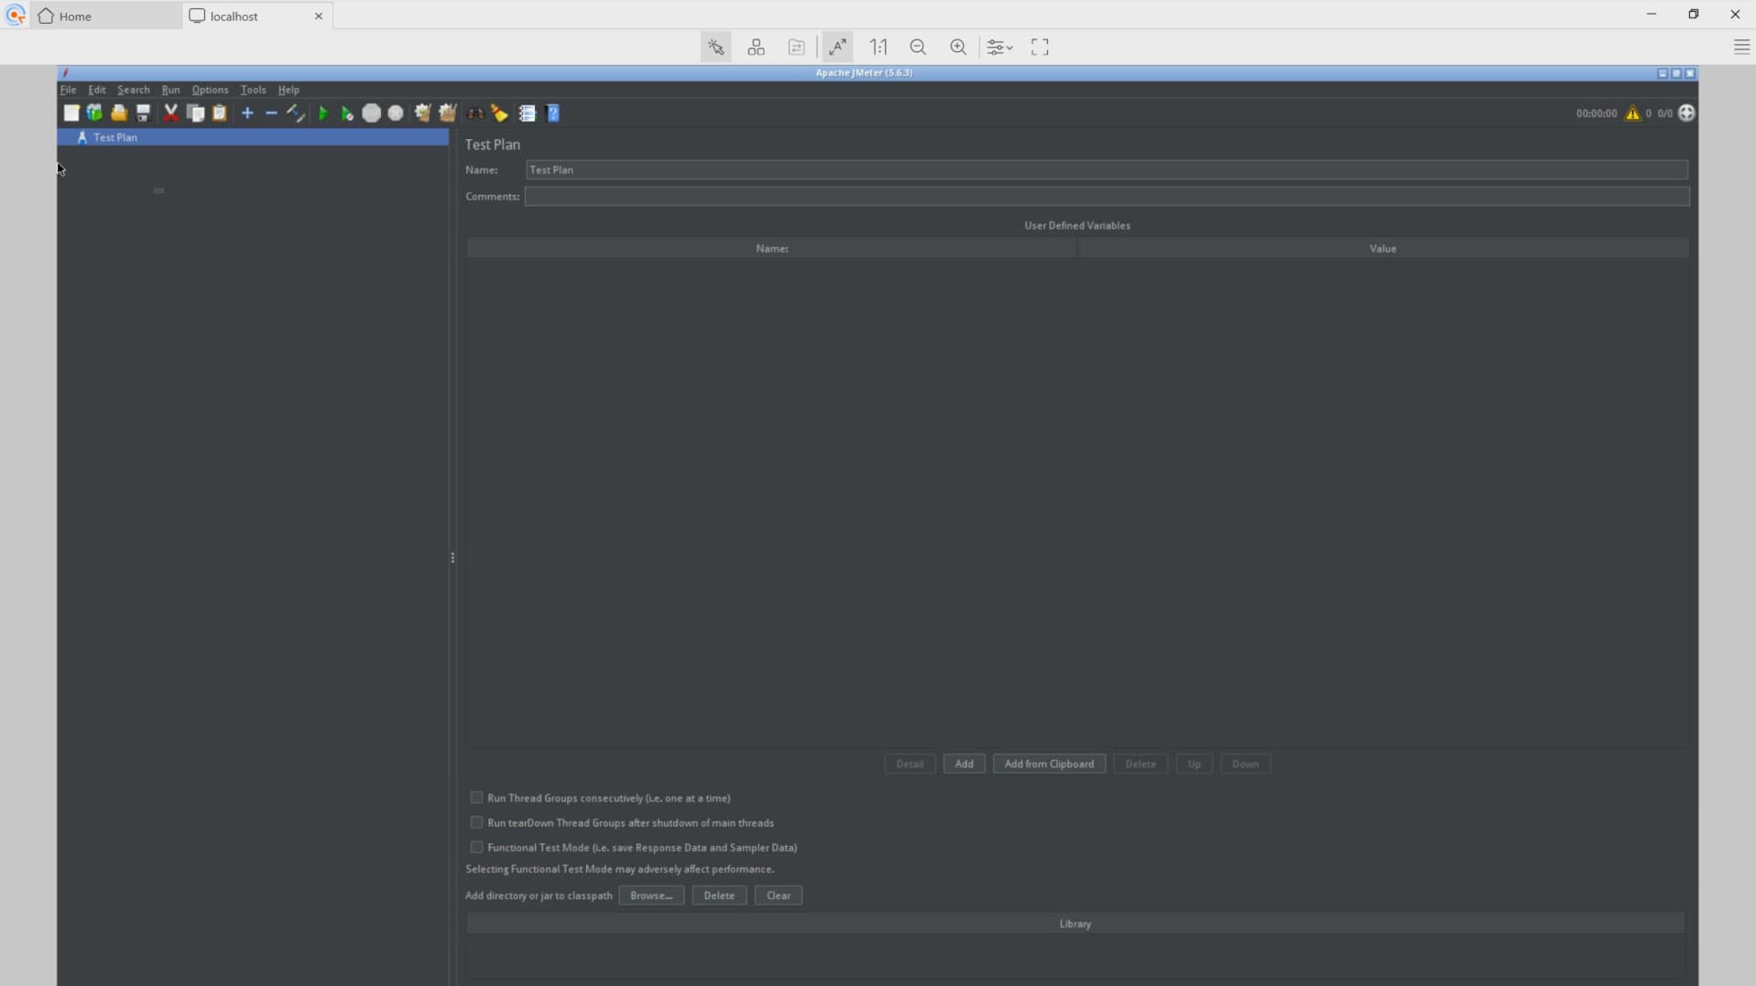Screen dimensions: 1756x986
Task: Open the Run menu
Action: (x=170, y=90)
